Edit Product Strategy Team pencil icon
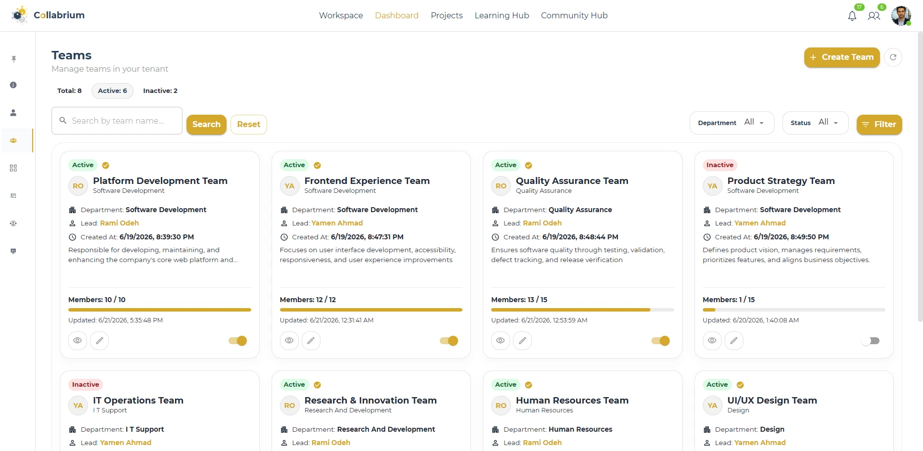The image size is (923, 451). (x=734, y=341)
